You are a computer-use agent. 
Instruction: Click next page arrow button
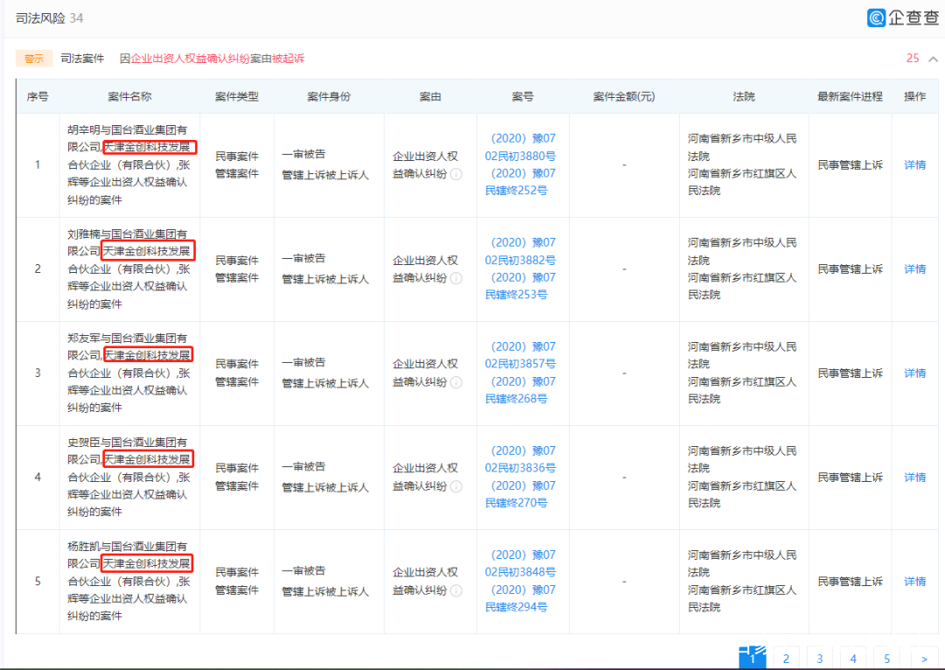(x=924, y=659)
